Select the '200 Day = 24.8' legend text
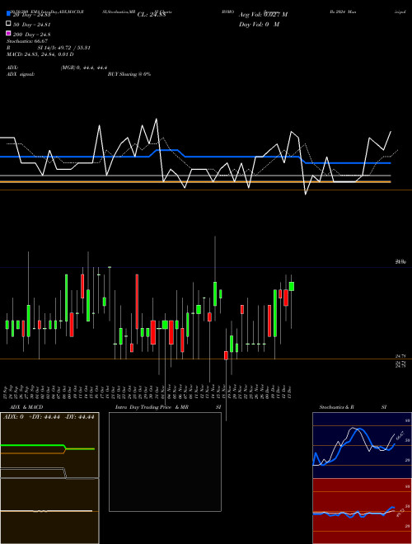The height and width of the screenshot is (544, 412). tap(31, 35)
